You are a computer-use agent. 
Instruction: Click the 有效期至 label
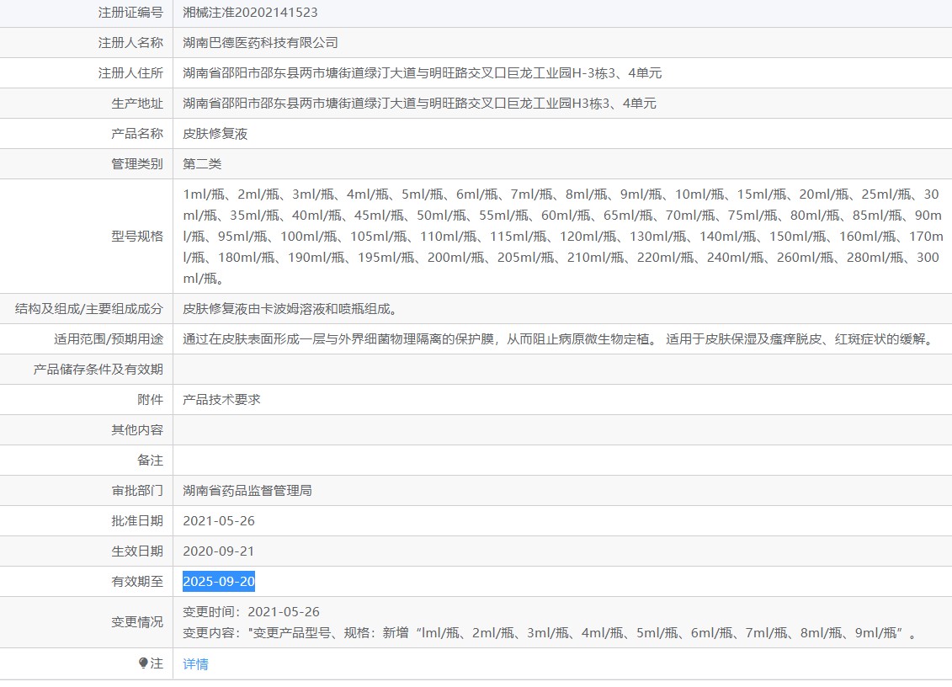137,582
